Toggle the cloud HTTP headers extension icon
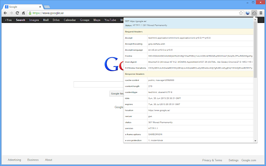This screenshot has height=166, width=266. (254, 13)
